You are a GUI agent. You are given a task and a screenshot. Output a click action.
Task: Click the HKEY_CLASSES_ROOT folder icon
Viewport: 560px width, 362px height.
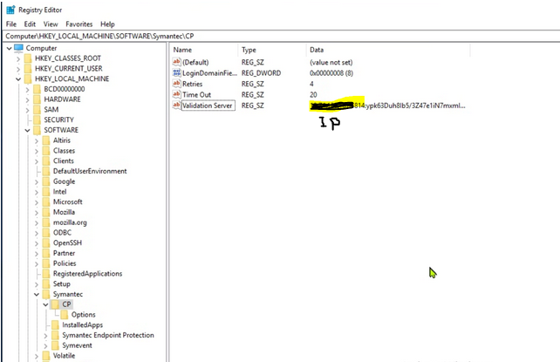(28, 58)
